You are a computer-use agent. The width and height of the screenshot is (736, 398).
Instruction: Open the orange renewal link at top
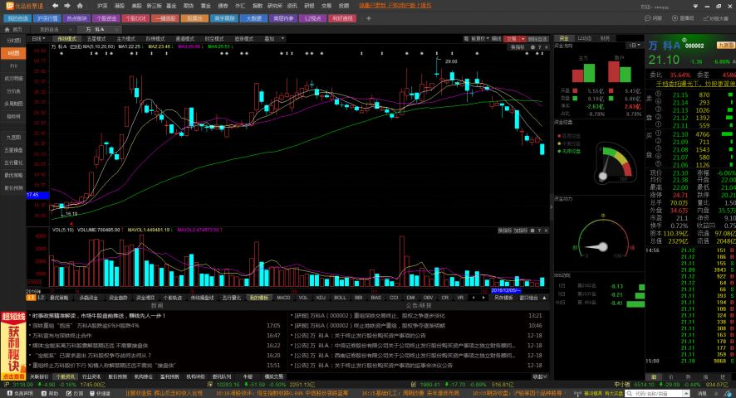(395, 6)
